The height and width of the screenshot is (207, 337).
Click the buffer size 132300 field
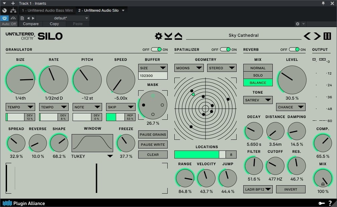click(x=153, y=76)
